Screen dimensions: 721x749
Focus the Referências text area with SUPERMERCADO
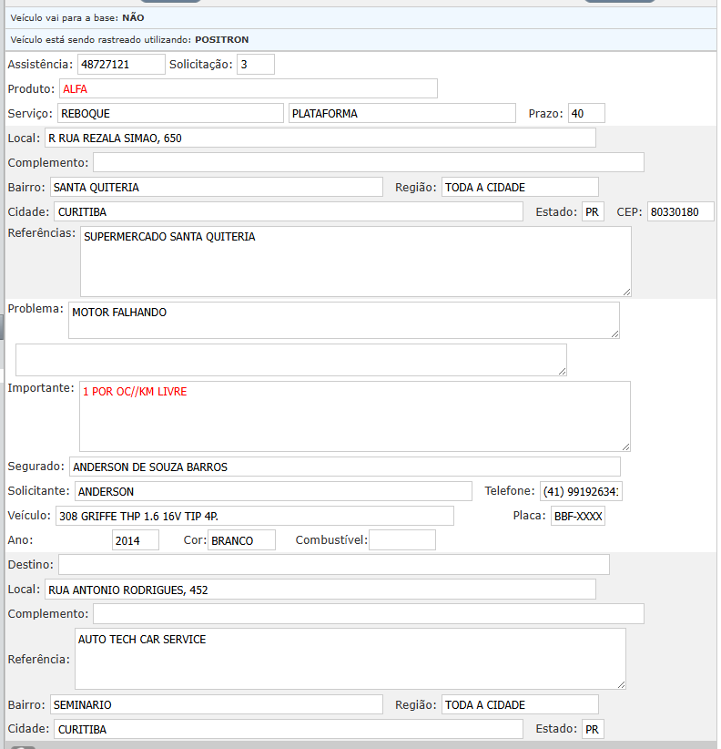(x=355, y=262)
